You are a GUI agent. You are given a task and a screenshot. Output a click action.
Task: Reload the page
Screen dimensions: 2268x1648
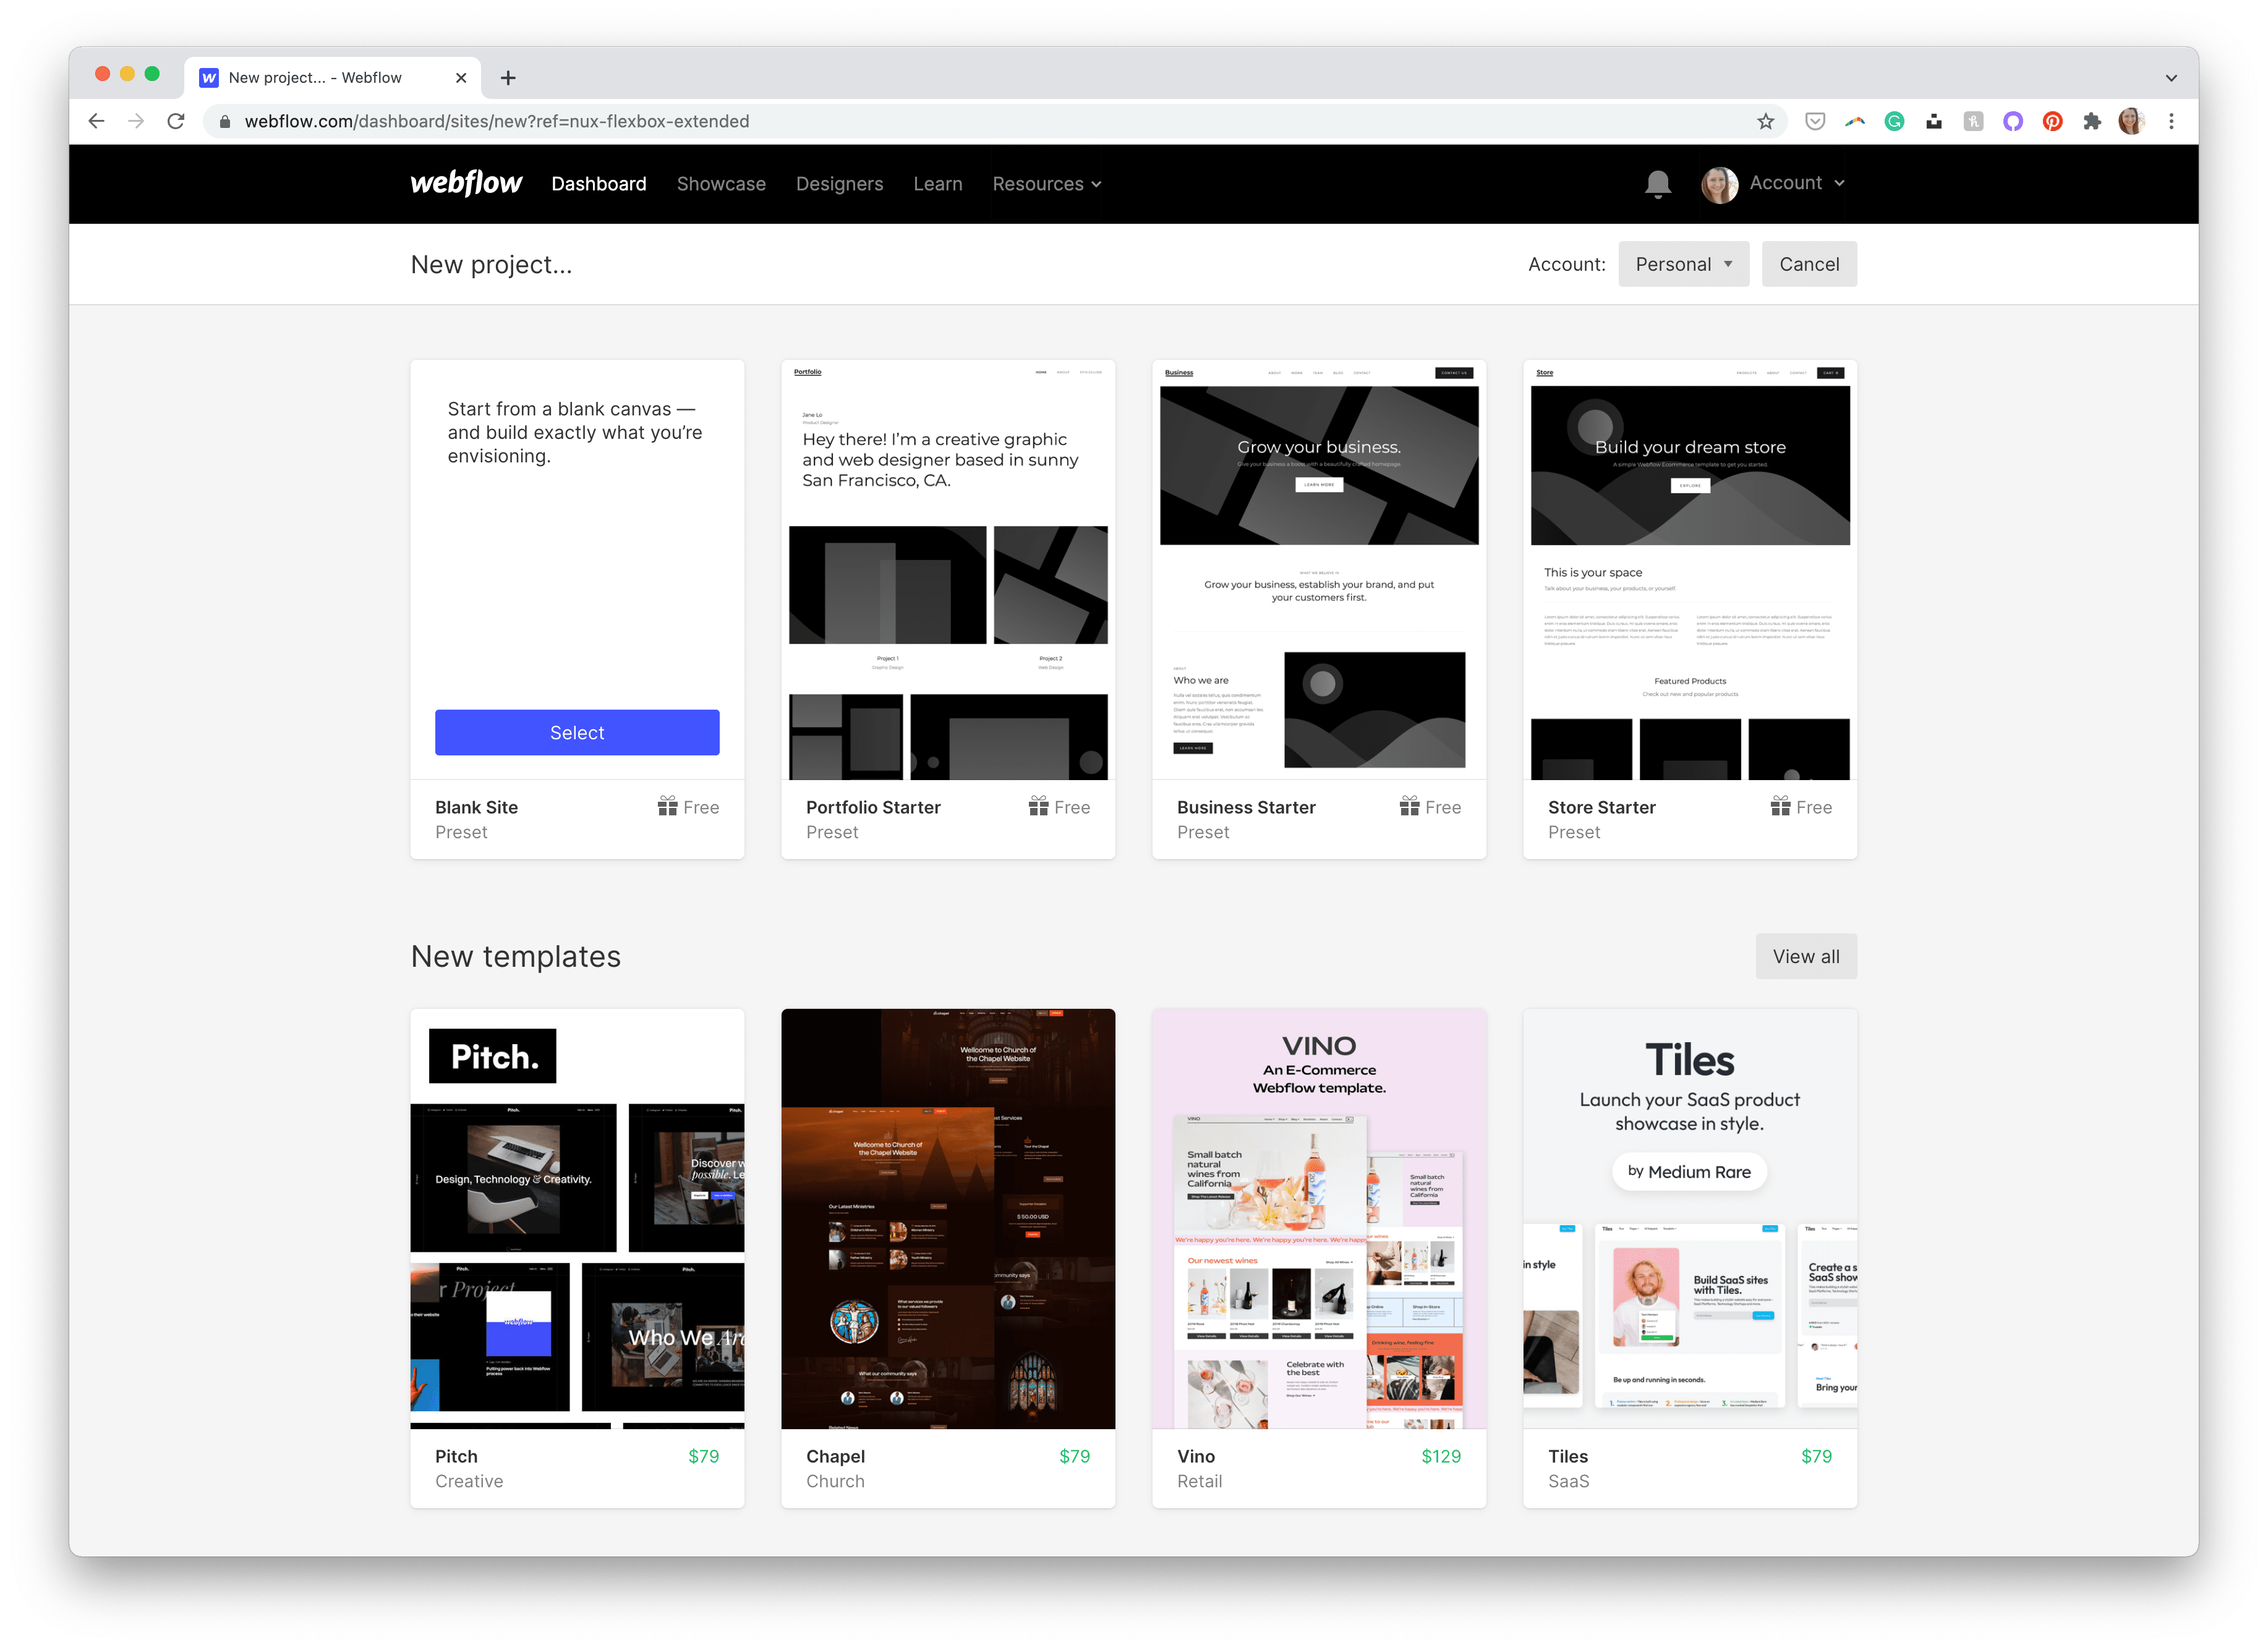176,121
